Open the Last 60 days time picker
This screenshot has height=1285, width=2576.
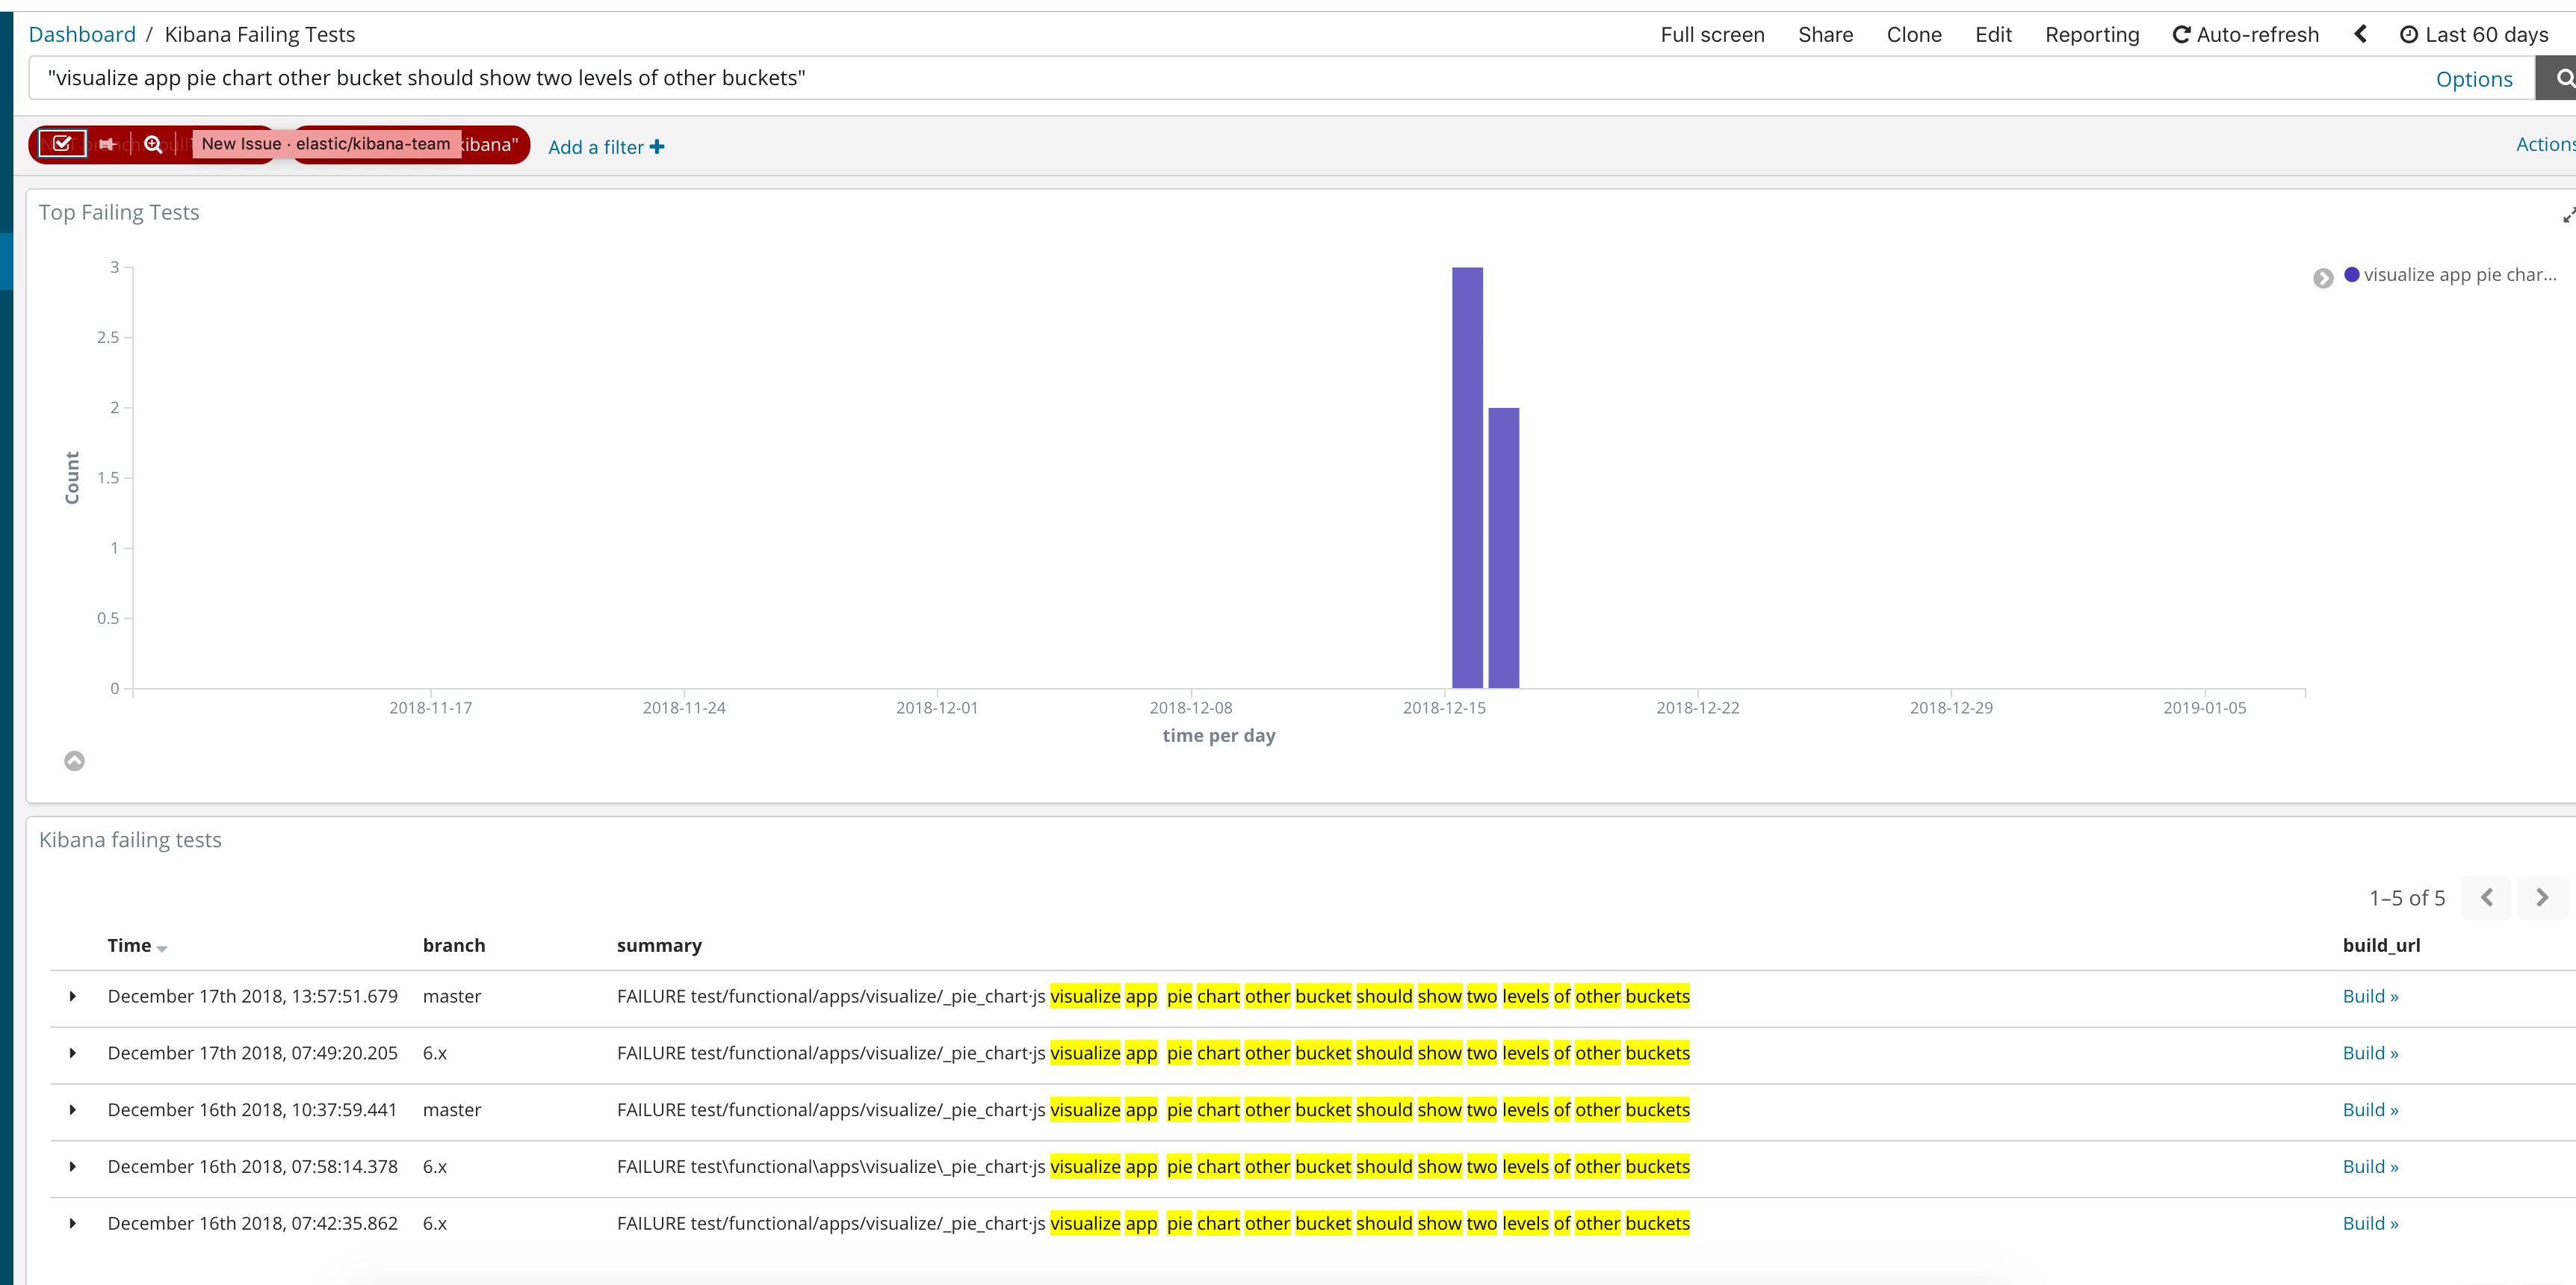2474,34
